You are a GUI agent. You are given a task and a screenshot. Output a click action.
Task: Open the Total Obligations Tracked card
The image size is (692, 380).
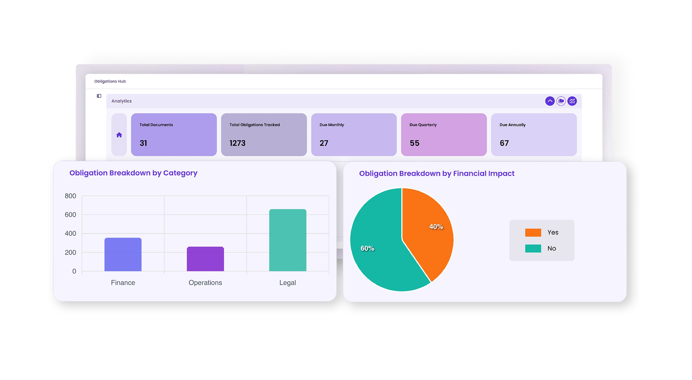(x=264, y=135)
